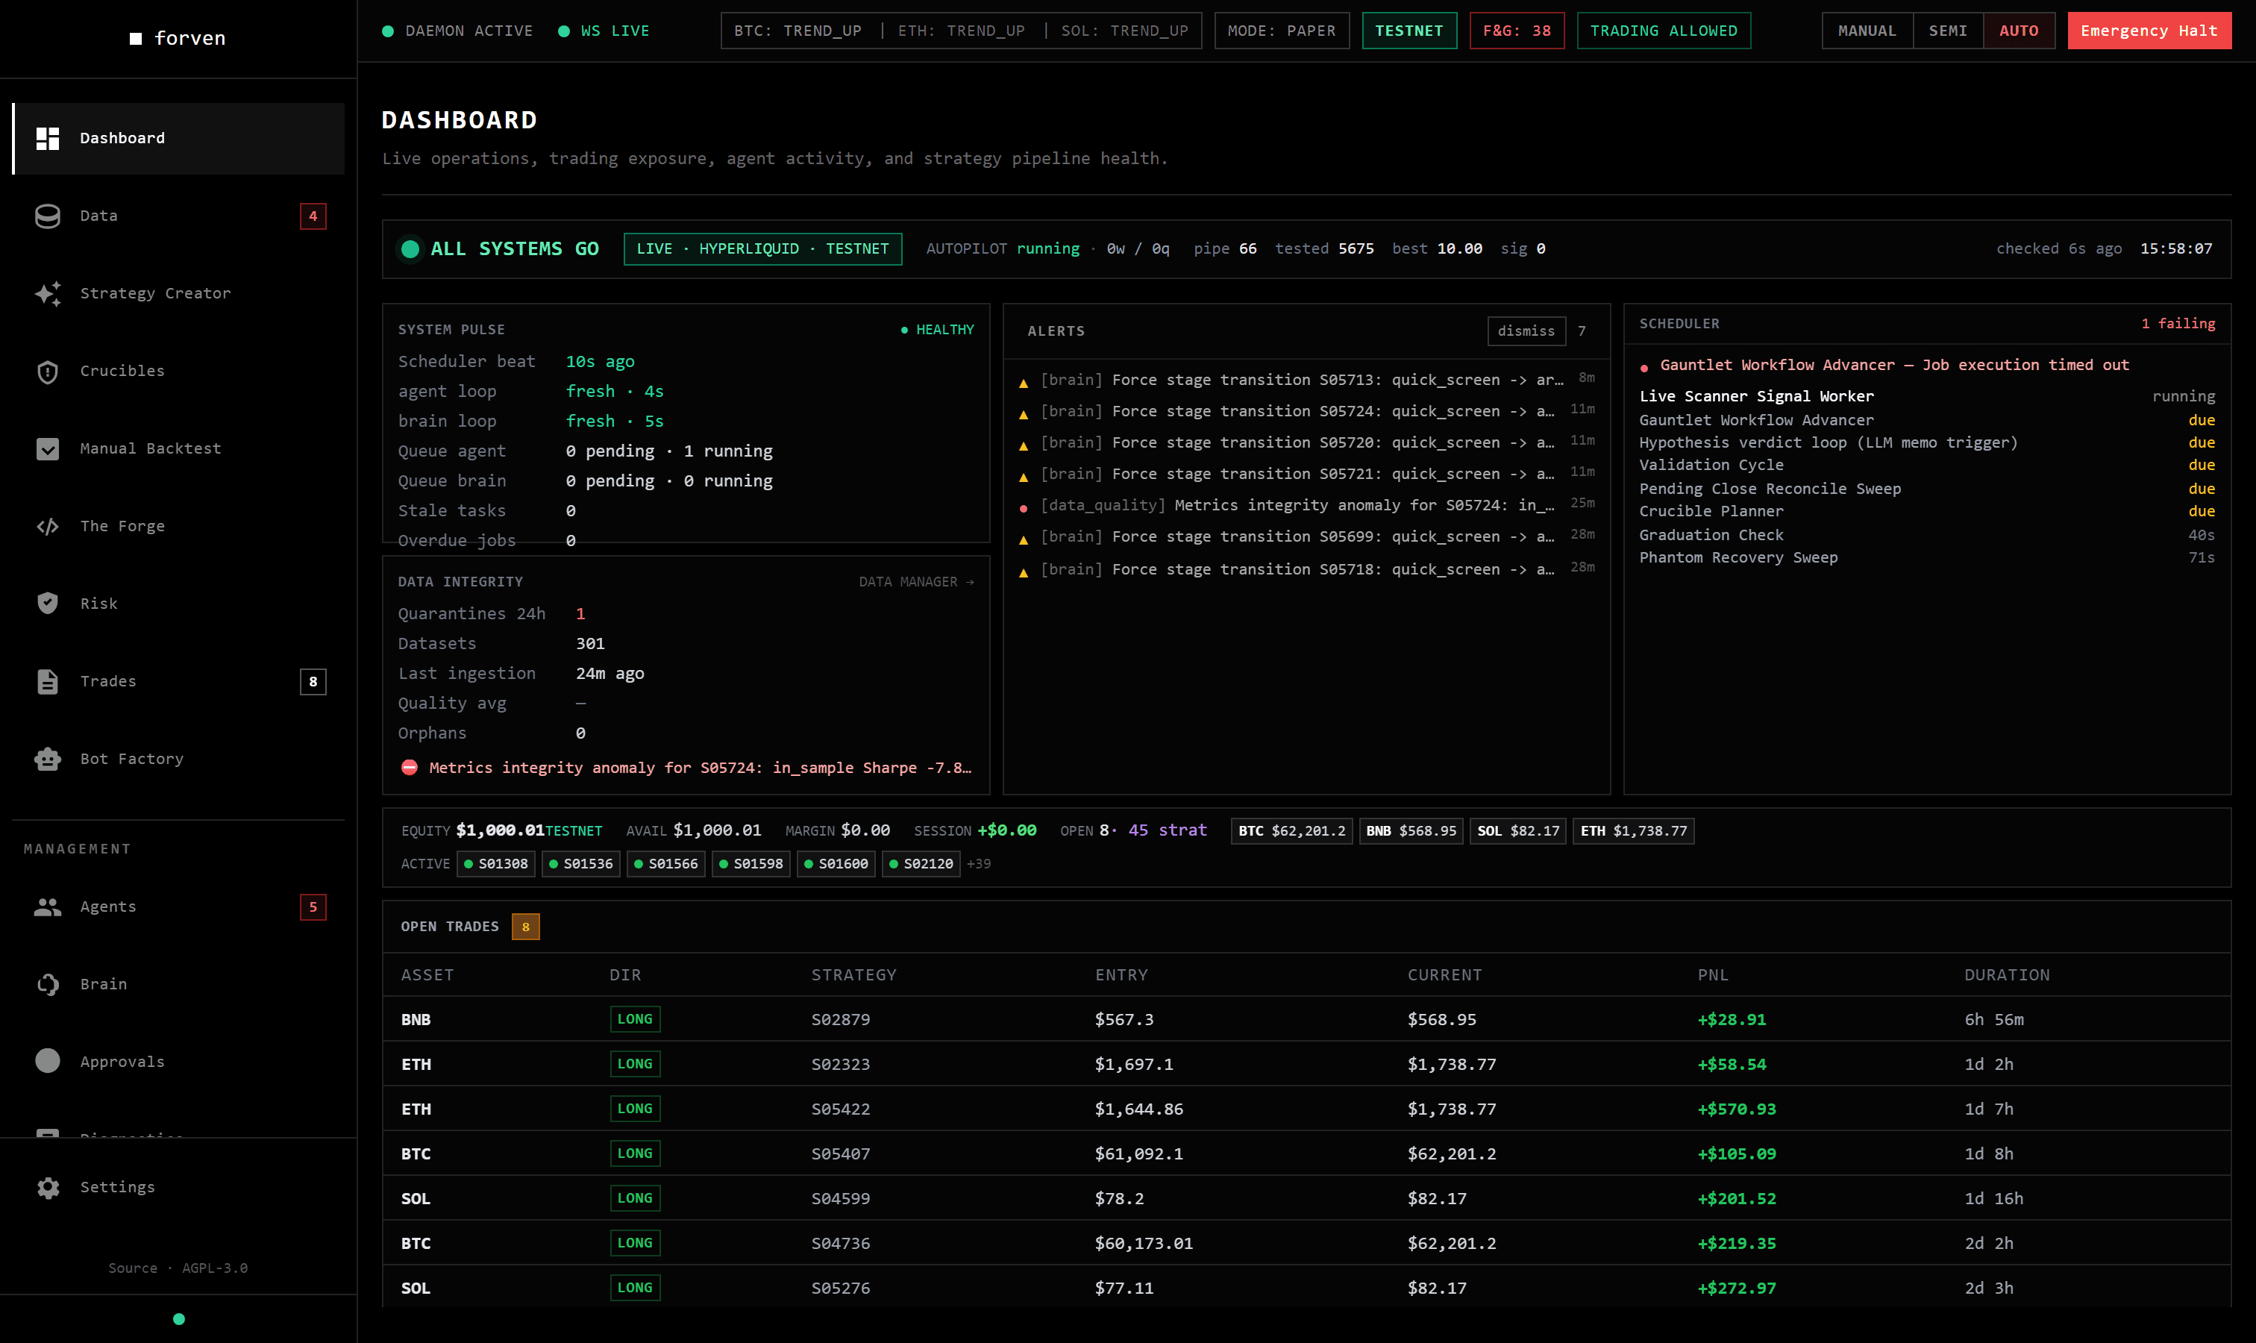Click the Daemon Active status dot
Viewport: 2256px width, 1343px height.
click(x=388, y=31)
